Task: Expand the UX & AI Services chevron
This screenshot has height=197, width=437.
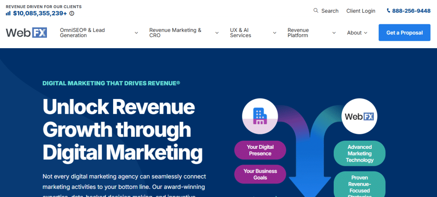Action: pyautogui.click(x=274, y=33)
